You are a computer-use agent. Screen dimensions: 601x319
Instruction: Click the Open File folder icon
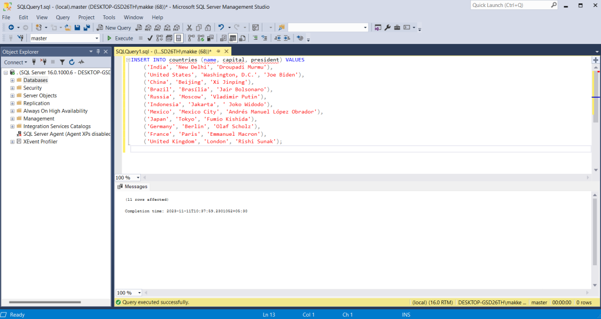[68, 28]
